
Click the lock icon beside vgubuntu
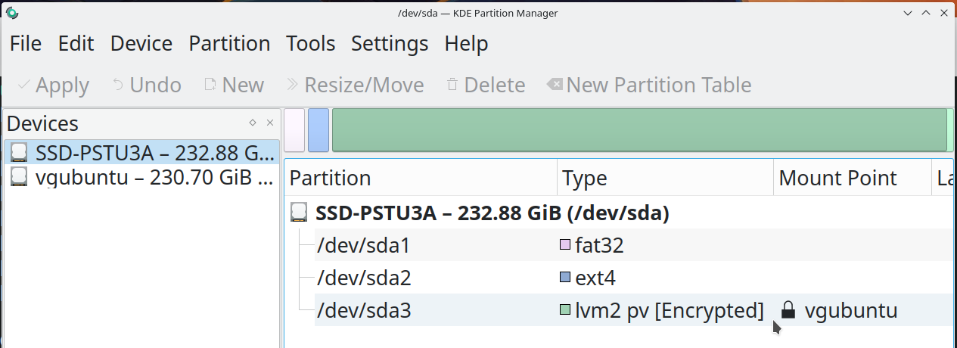point(788,310)
